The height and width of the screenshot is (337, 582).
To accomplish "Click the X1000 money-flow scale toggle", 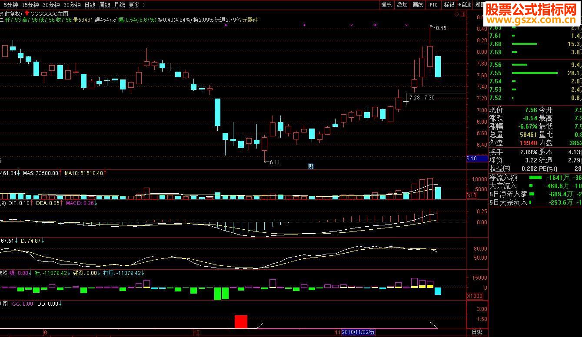I will (x=474, y=296).
